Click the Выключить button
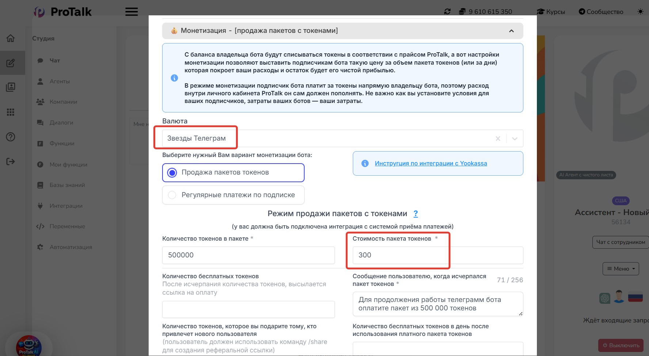Viewport: 649px width, 356px height. [621, 345]
